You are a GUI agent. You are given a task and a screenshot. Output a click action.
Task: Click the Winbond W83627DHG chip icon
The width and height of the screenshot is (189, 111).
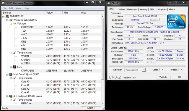pyautogui.click(x=11, y=20)
